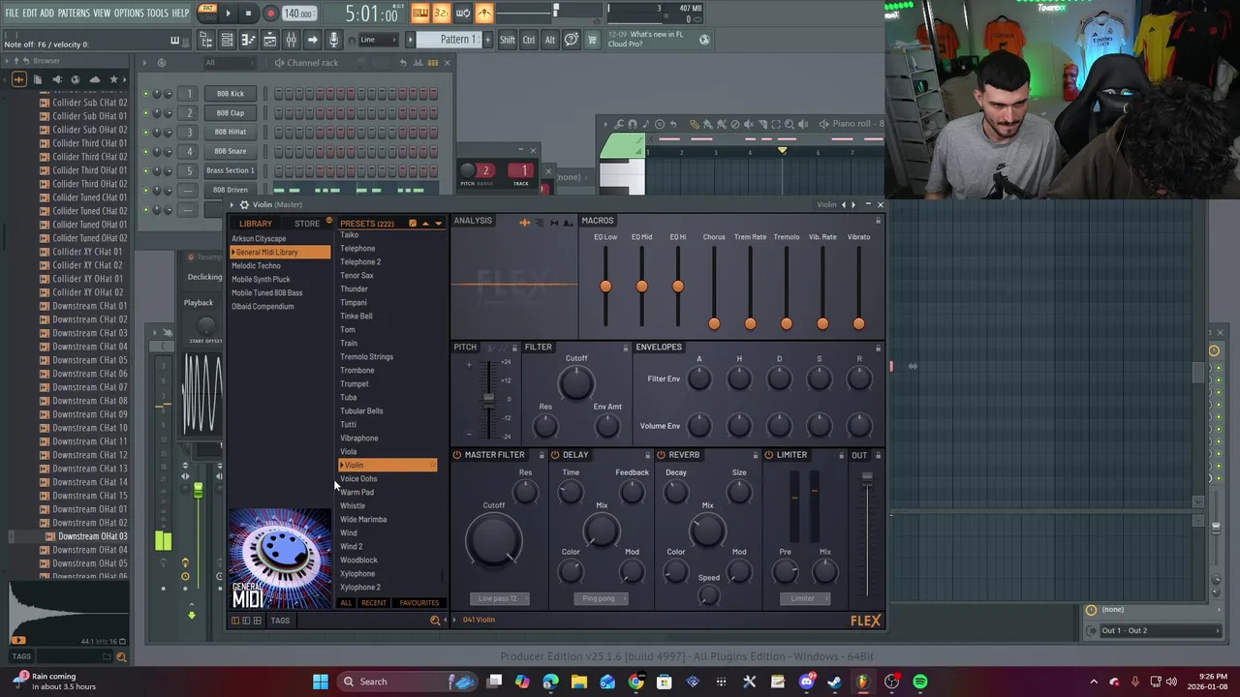Stop playback with the stop button
This screenshot has height=697, width=1240.
pyautogui.click(x=248, y=14)
